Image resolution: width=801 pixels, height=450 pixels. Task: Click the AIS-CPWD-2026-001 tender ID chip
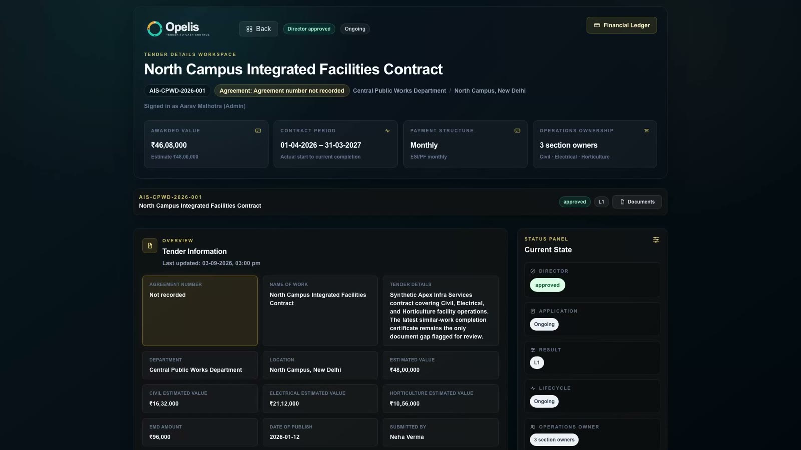[x=177, y=91]
